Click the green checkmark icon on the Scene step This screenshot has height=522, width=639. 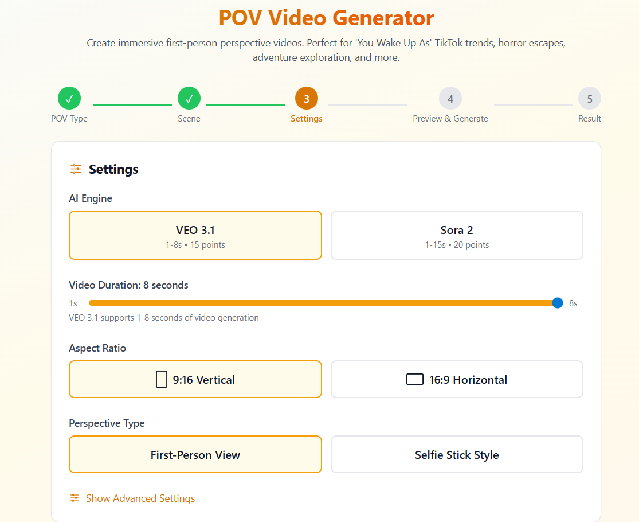click(x=189, y=98)
